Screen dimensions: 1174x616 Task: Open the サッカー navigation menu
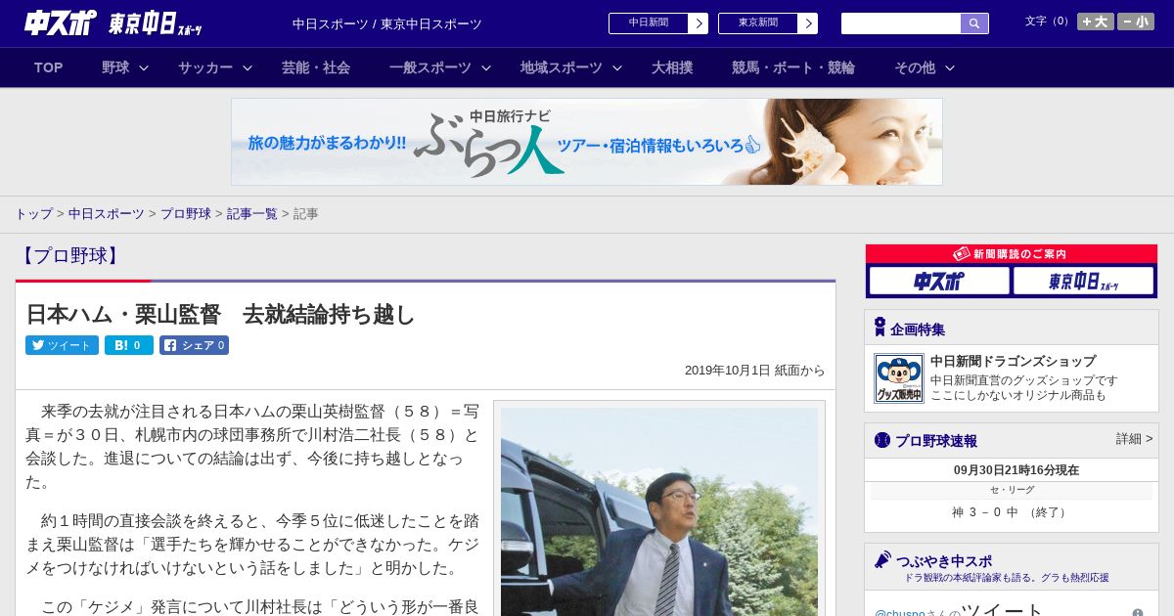[x=205, y=67]
